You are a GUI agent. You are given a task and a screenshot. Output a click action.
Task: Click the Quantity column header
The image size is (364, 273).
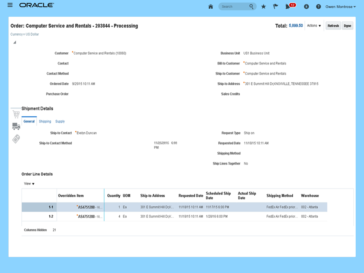point(113,196)
